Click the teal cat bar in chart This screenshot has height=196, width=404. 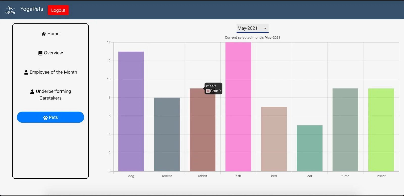(310, 148)
